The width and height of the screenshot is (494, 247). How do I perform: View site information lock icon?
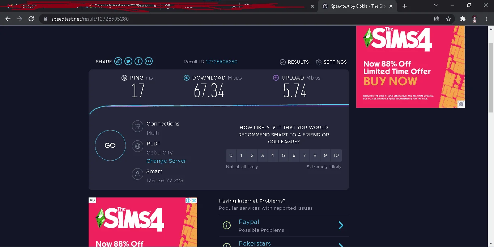point(45,19)
